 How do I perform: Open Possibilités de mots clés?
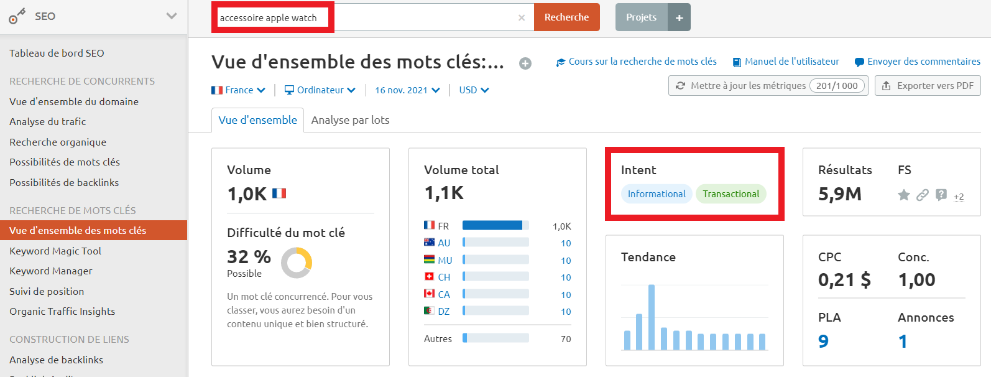point(65,162)
